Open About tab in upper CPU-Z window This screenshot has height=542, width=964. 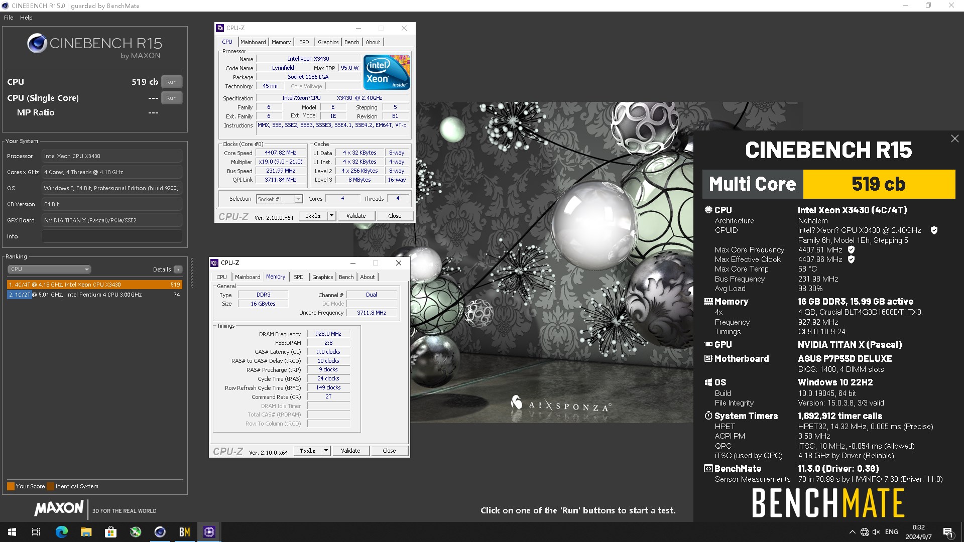pos(373,42)
